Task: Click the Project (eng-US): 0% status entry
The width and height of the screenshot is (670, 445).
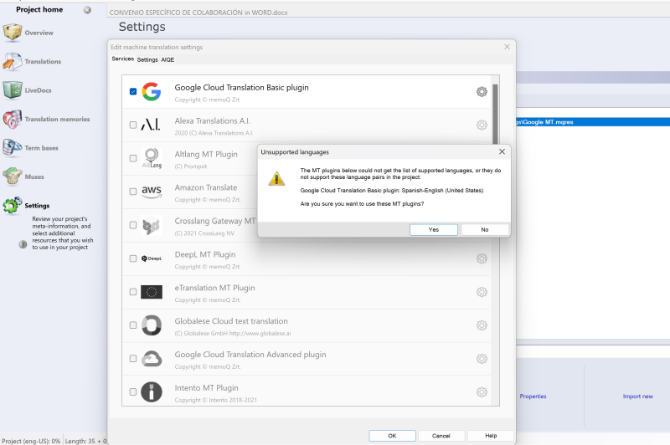Action: 31,441
